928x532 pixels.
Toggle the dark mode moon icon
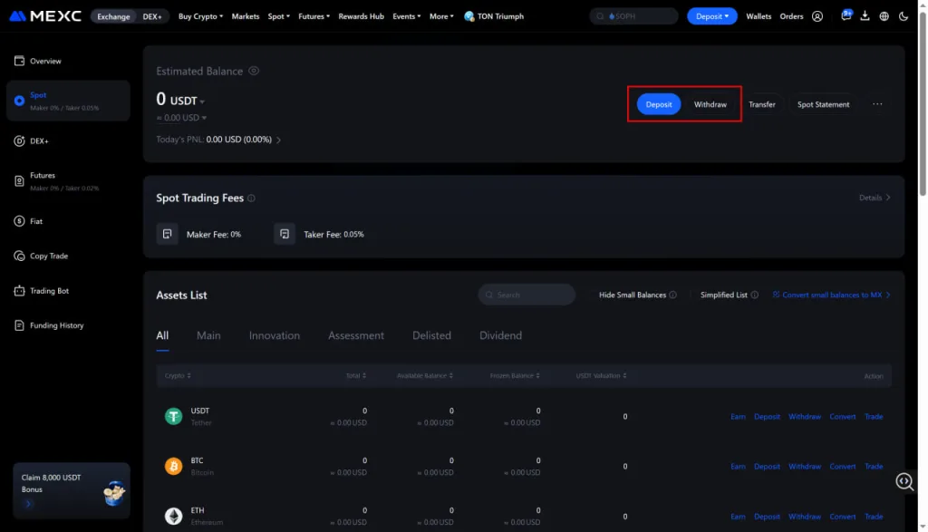[904, 16]
